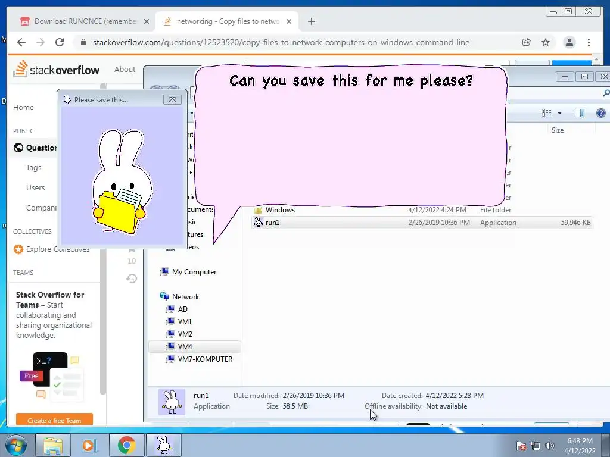The width and height of the screenshot is (610, 457).
Task: Open question timeline history icon
Action: point(132,278)
